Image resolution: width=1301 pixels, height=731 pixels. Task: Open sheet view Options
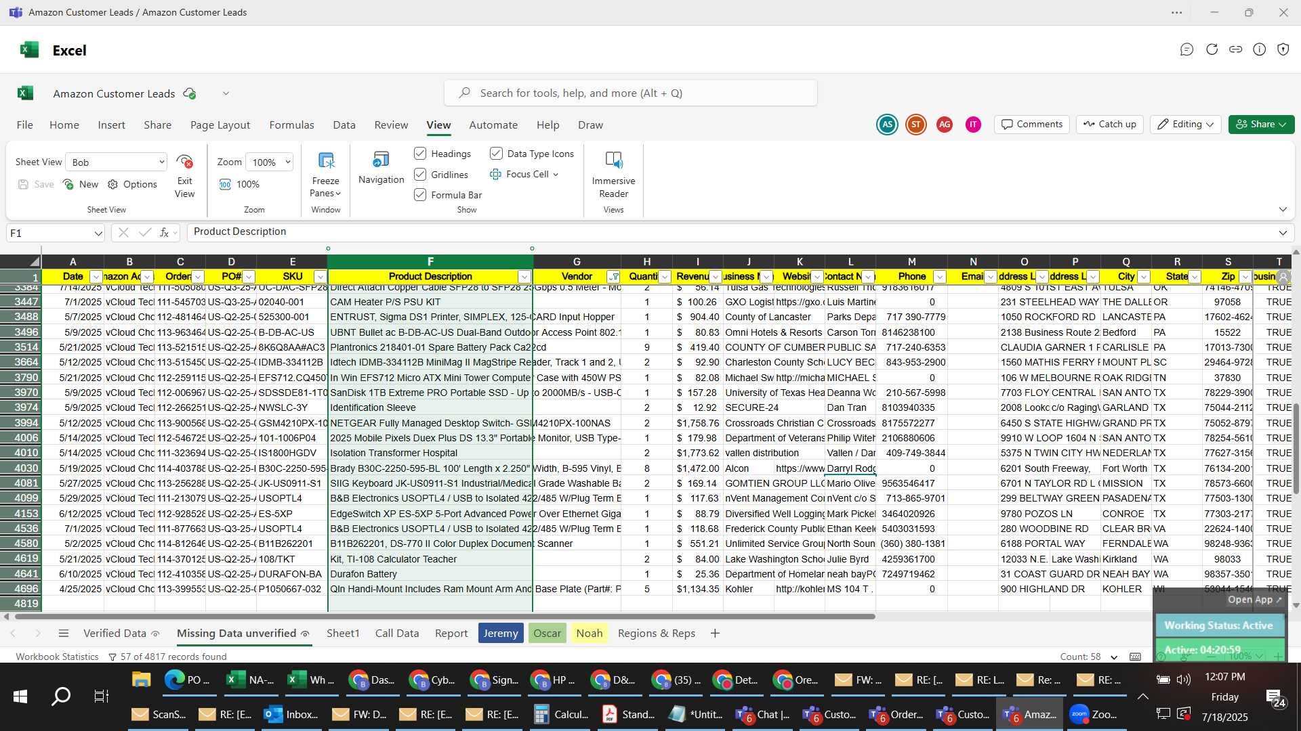(132, 184)
